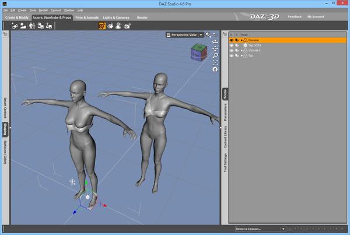This screenshot has height=235, width=350.
Task: Open left pane options menu icon
Action: pos(5,34)
